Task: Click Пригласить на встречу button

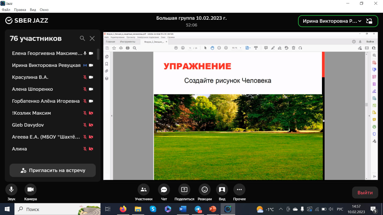Action: [53, 171]
